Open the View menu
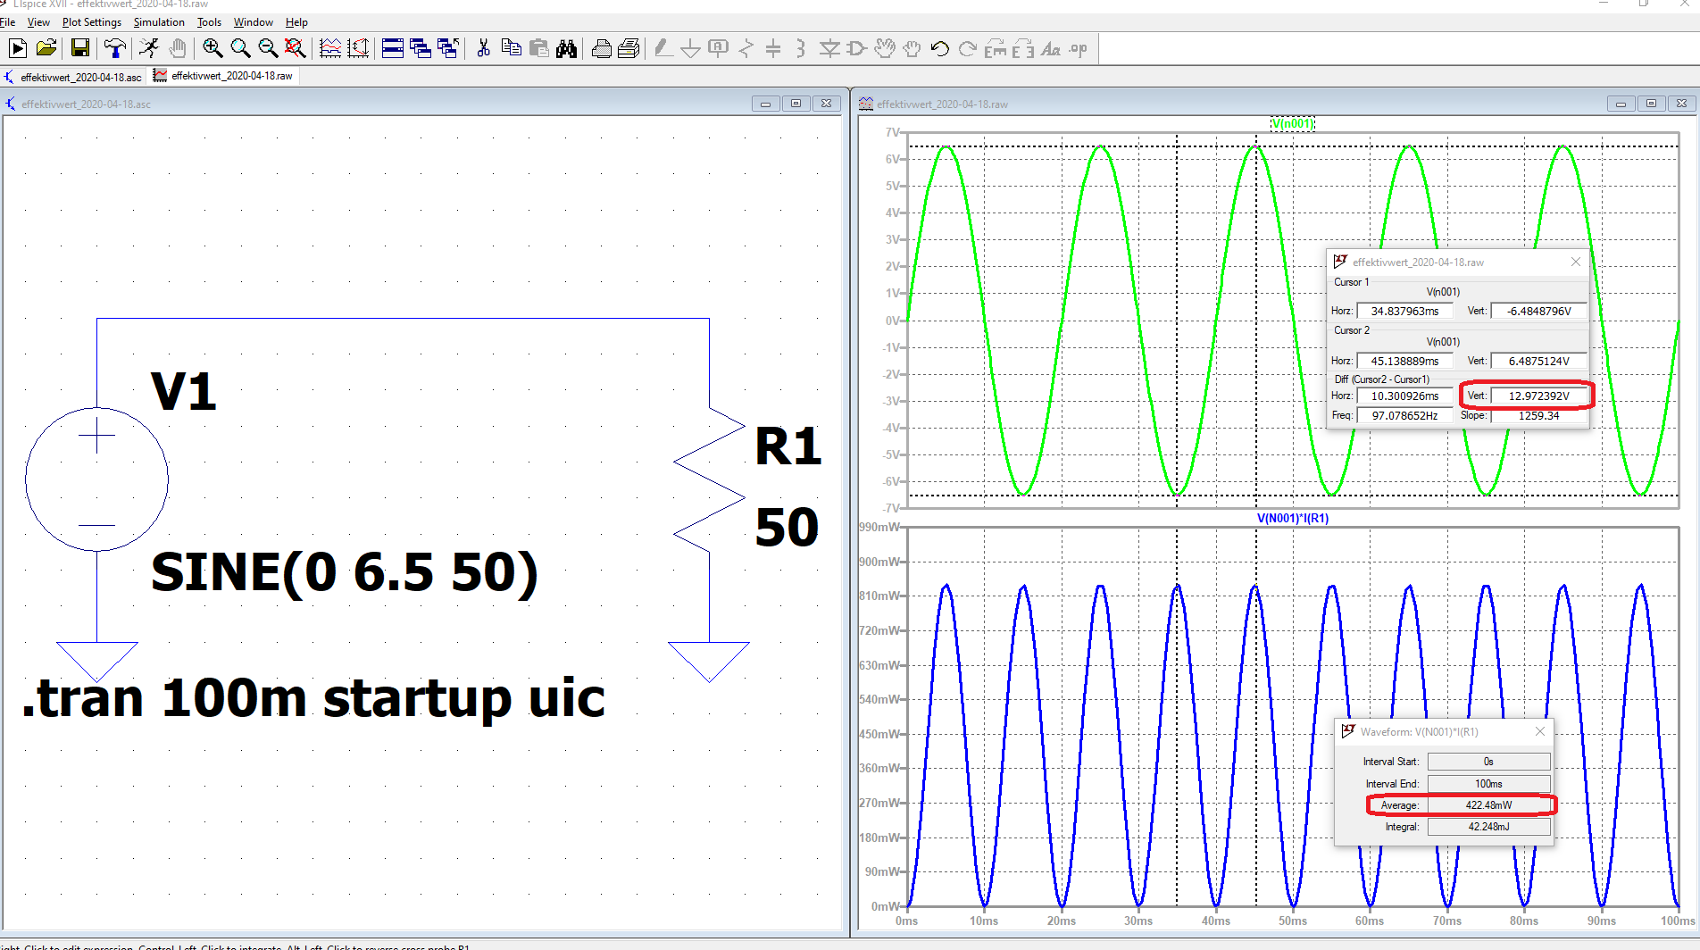 (38, 22)
